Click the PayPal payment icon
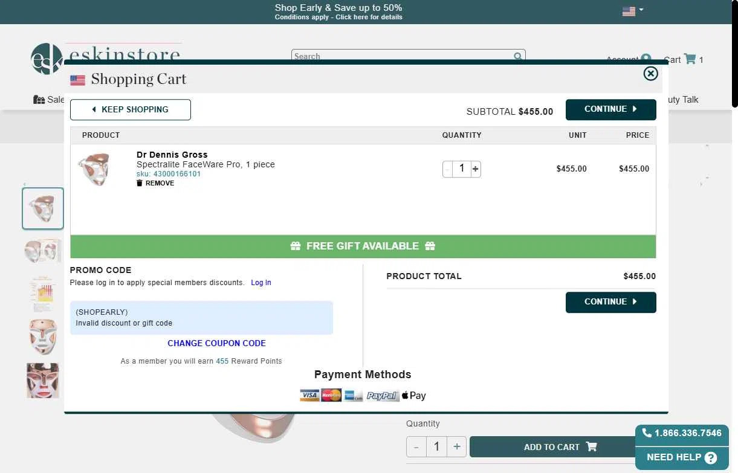 382,396
